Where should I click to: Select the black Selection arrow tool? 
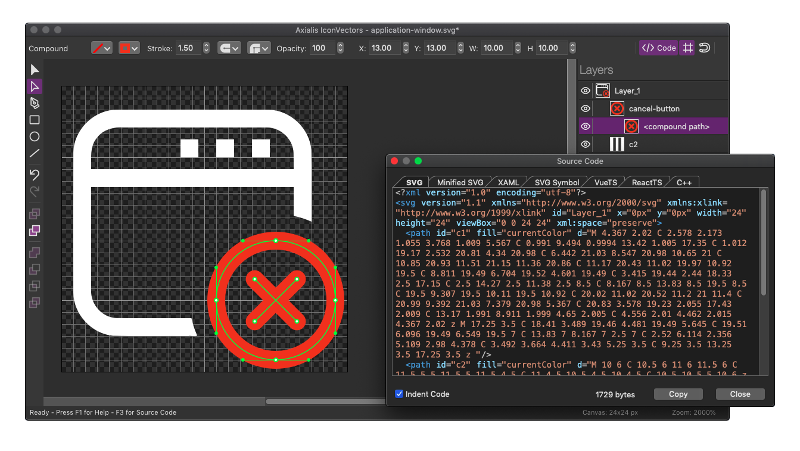click(x=34, y=70)
